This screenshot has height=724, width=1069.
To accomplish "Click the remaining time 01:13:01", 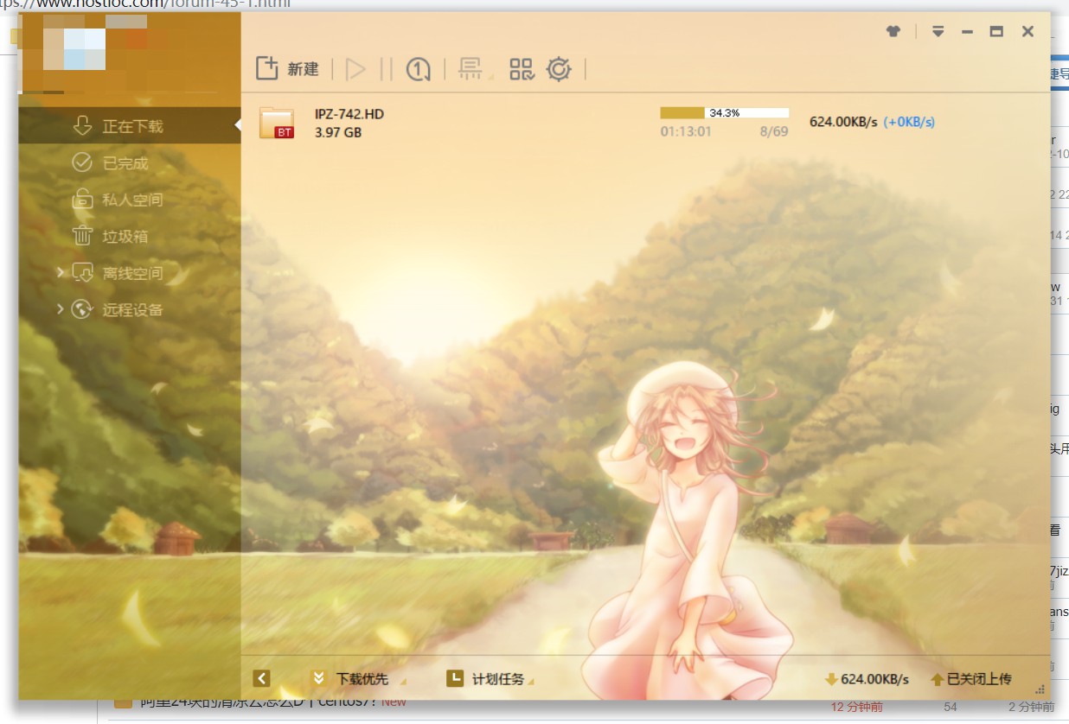I will click(686, 132).
